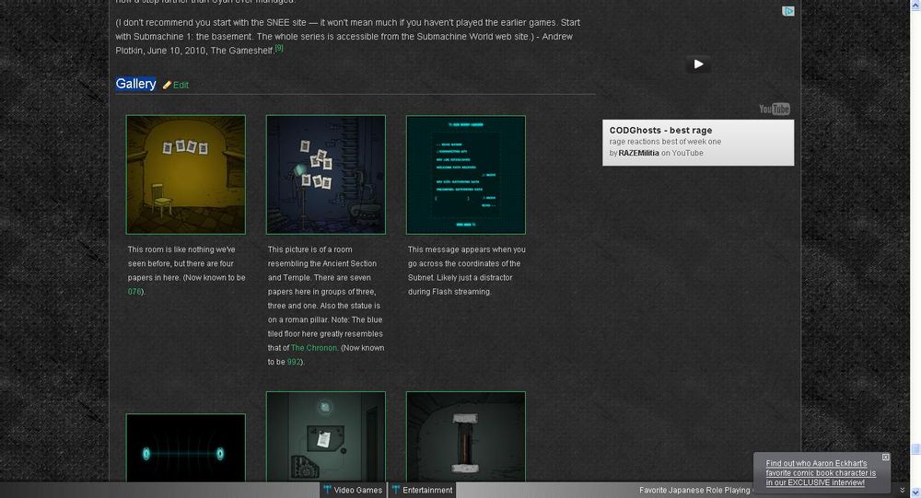Click the vertical scrollbar thumb
The height and width of the screenshot is (498, 921).
tap(915, 448)
